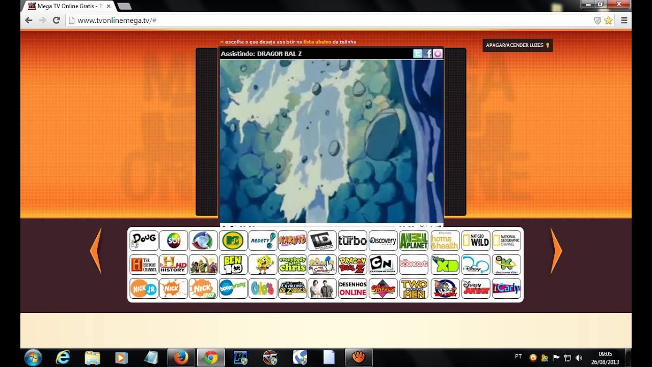Open the Ben 10 channel
Screen dimensions: 652x367
click(233, 265)
